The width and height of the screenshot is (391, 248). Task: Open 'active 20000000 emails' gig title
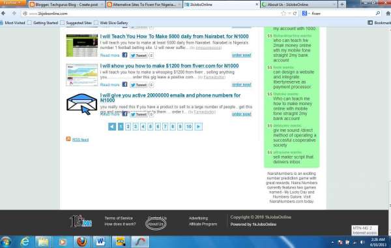click(x=170, y=98)
